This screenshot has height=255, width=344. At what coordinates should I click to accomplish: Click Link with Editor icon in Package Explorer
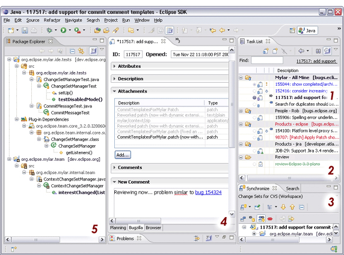(81, 52)
